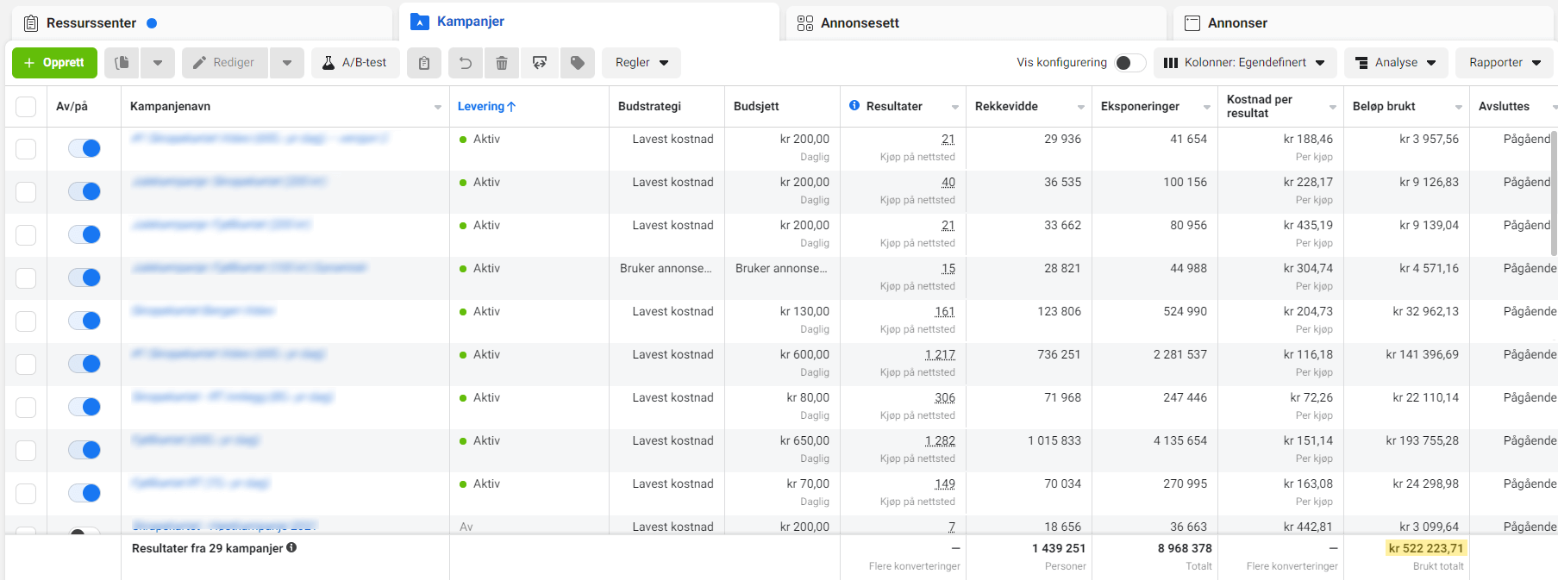The width and height of the screenshot is (1558, 580).
Task: Click the info icon beside Resultater header
Action: 854,105
